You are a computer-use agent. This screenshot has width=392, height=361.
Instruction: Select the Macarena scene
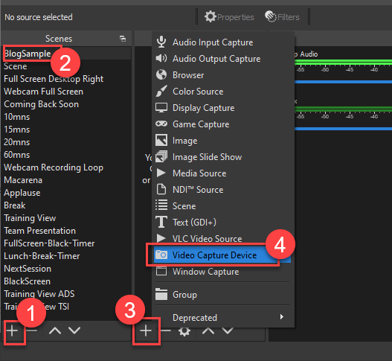coord(66,180)
